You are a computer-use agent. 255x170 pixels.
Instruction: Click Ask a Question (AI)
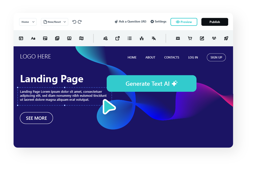[130, 21]
